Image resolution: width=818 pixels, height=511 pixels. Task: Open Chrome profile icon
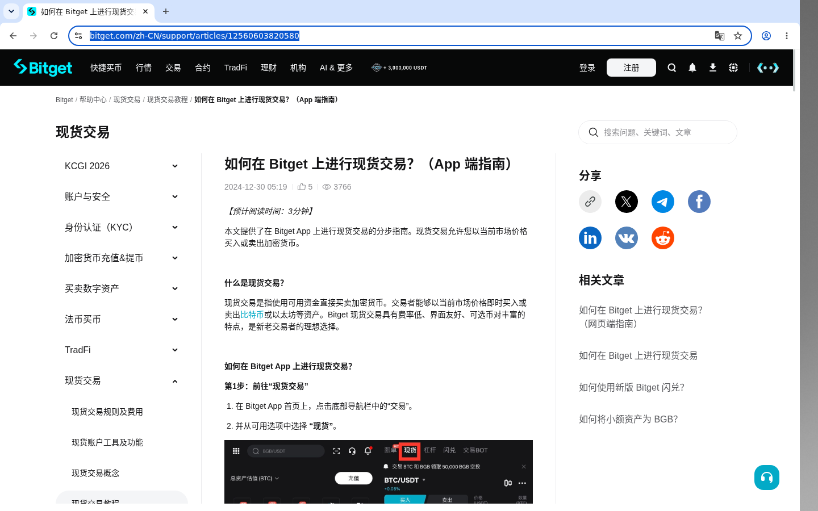[x=766, y=36]
